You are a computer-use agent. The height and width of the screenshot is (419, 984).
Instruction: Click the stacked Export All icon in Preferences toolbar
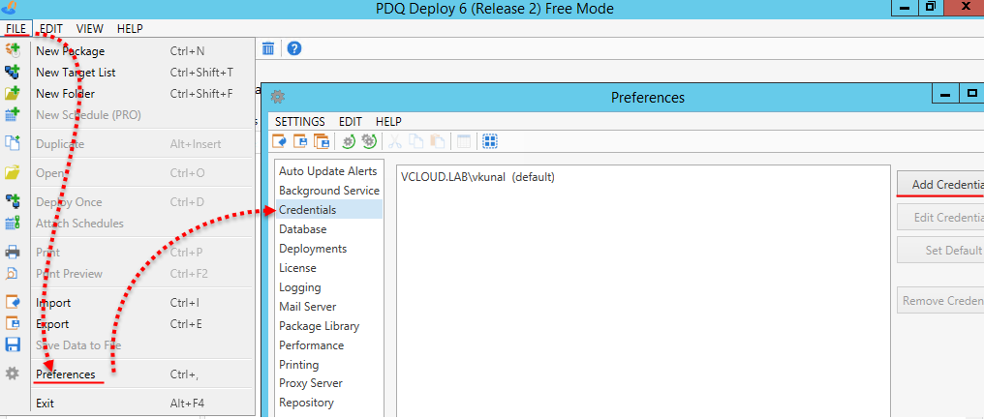click(322, 141)
